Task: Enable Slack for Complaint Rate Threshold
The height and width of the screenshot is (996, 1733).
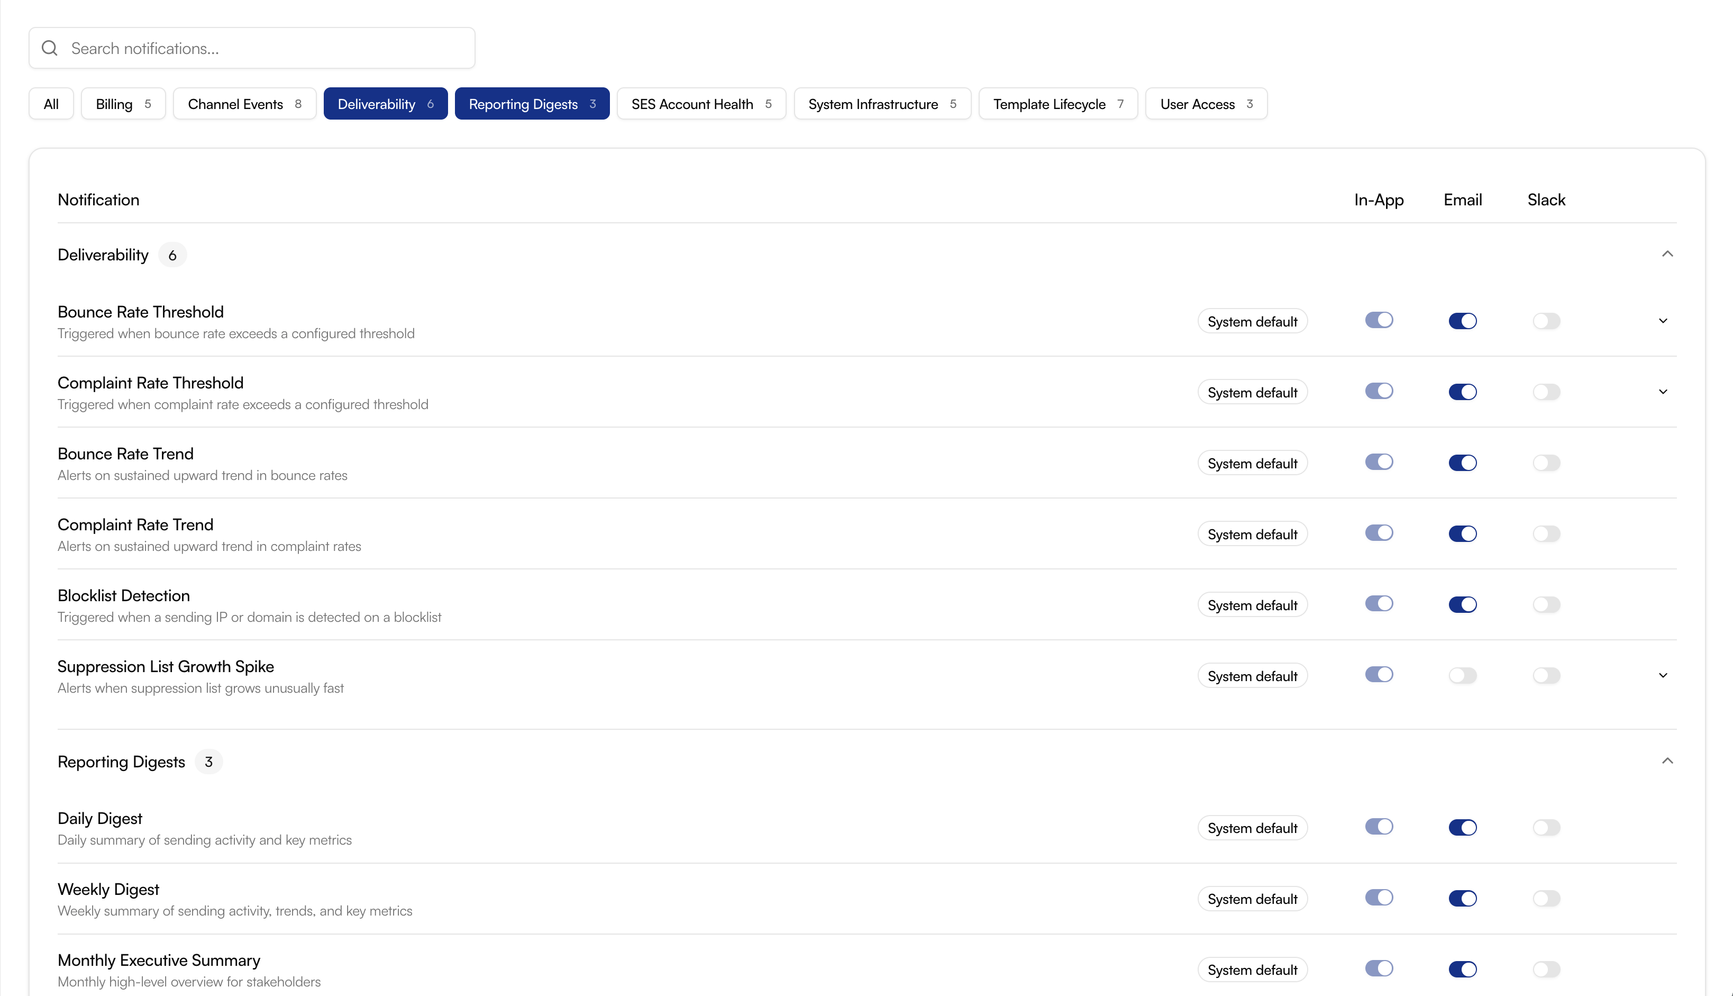Action: [1546, 392]
